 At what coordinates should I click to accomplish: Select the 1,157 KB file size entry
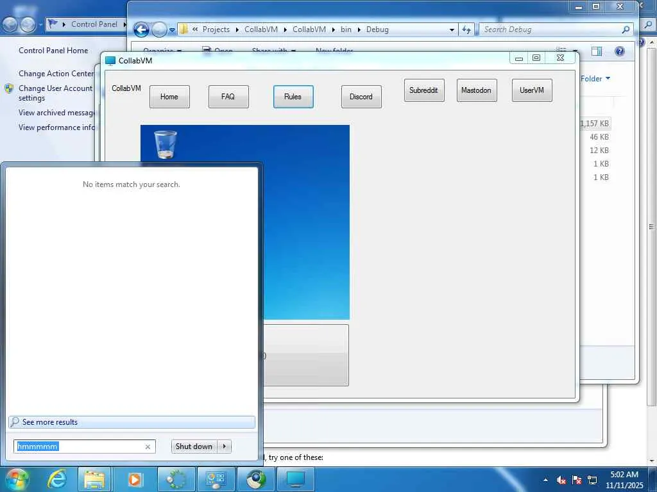(x=594, y=124)
